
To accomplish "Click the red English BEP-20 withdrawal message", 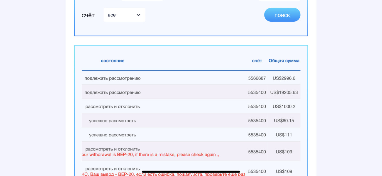I will tap(150, 155).
